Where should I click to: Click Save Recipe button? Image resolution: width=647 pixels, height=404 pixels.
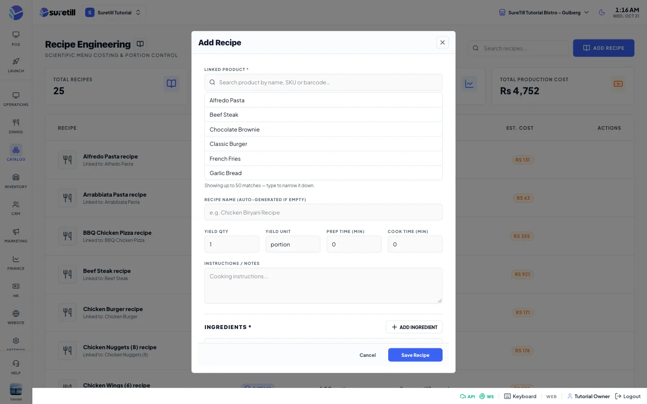pos(415,355)
